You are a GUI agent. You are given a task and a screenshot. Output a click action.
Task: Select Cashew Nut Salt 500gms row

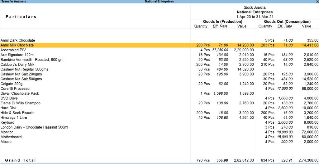pyautogui.click(x=159, y=79)
